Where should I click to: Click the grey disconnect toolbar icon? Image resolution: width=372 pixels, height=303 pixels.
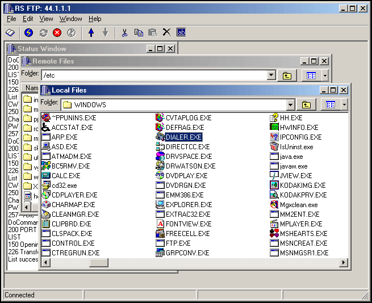[71, 32]
